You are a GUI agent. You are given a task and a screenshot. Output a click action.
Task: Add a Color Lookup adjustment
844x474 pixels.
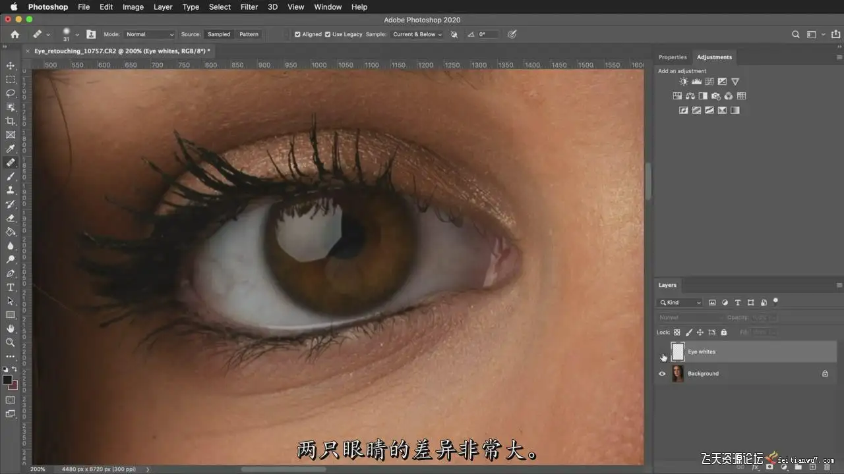741,96
